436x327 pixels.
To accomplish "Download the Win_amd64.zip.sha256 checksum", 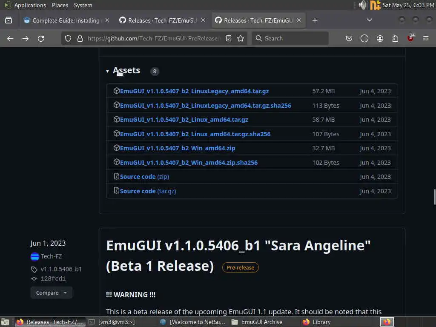I will point(189,163).
